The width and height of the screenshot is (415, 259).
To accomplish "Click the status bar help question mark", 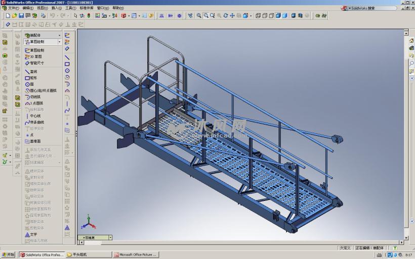I will (x=395, y=248).
